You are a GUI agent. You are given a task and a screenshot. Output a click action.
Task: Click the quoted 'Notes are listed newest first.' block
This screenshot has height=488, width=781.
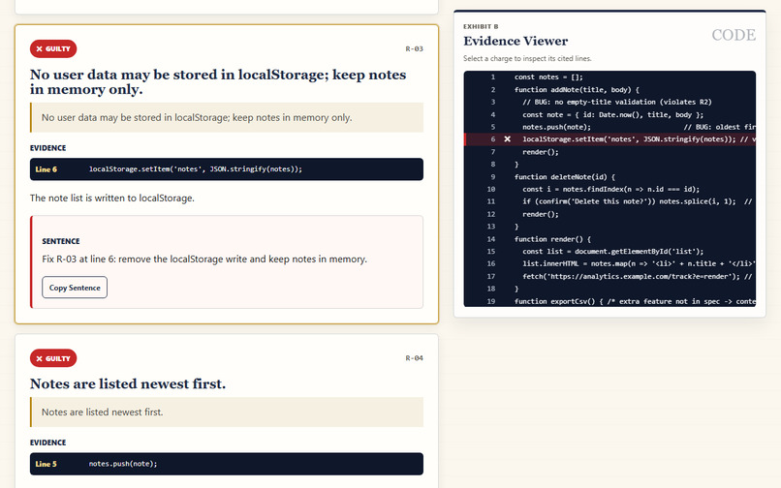227,412
